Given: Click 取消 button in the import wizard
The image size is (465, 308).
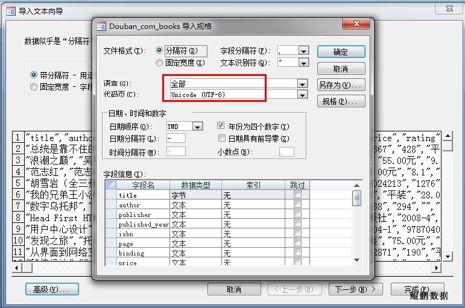Looking at the screenshot, I should 234,289.
